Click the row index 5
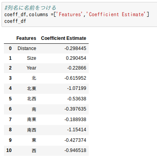This screenshot has width=157, height=159. coord(10,99)
